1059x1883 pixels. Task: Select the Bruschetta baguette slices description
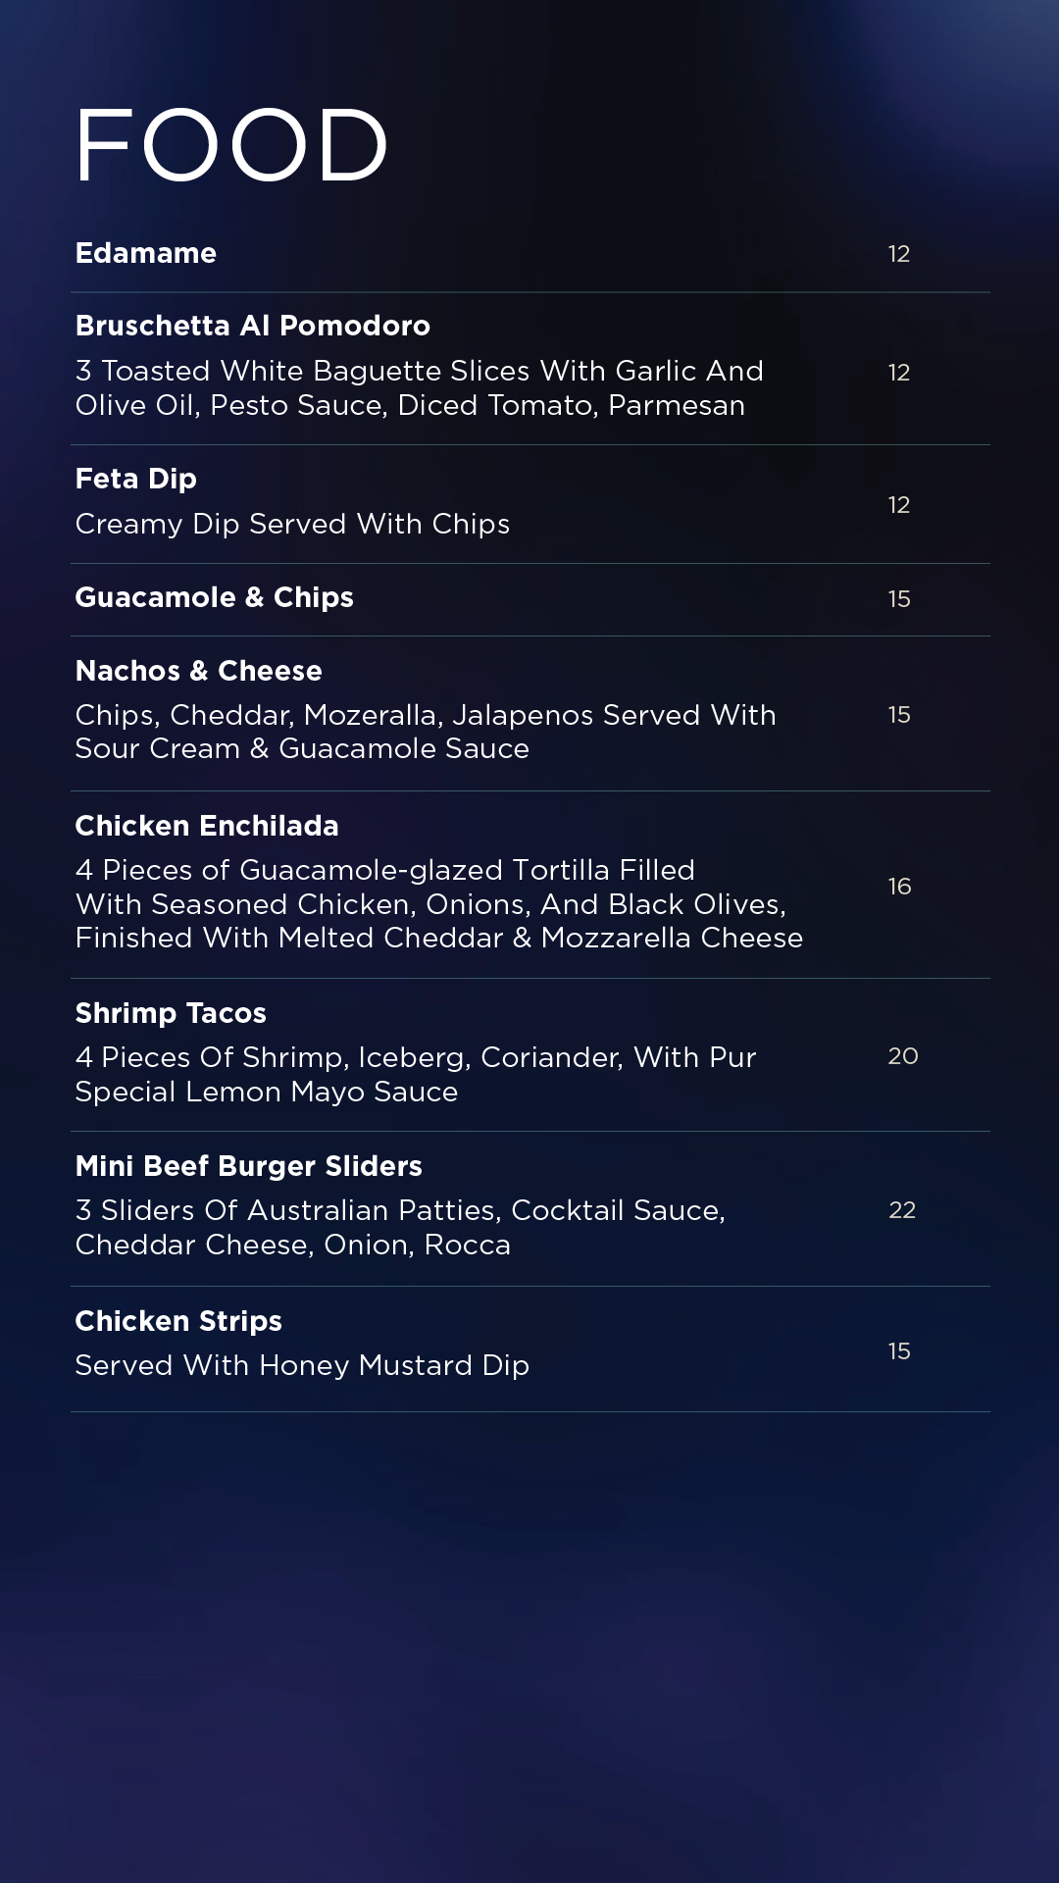[420, 387]
